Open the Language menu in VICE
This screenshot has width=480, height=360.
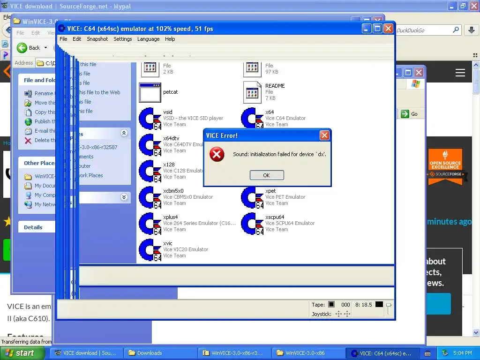pos(148,39)
